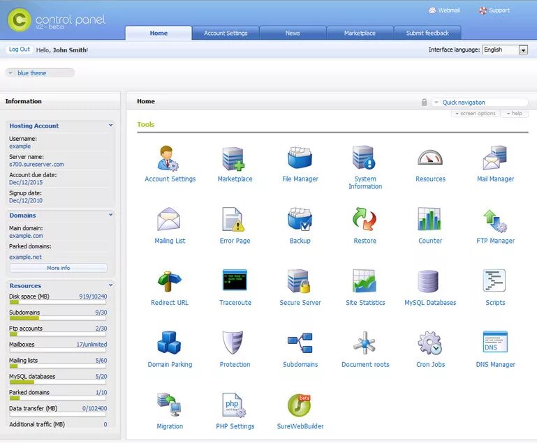Collapse the Hosting Account section arrow
Viewport: 537px width, 443px height.
tap(110, 126)
